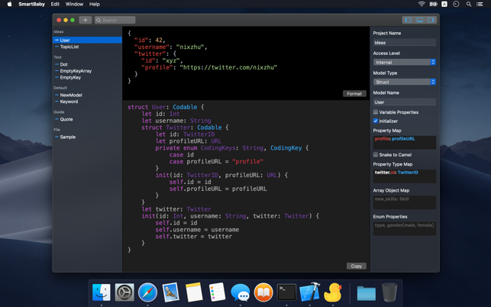Open Safari from the dock
This screenshot has height=307, width=491.
(147, 292)
